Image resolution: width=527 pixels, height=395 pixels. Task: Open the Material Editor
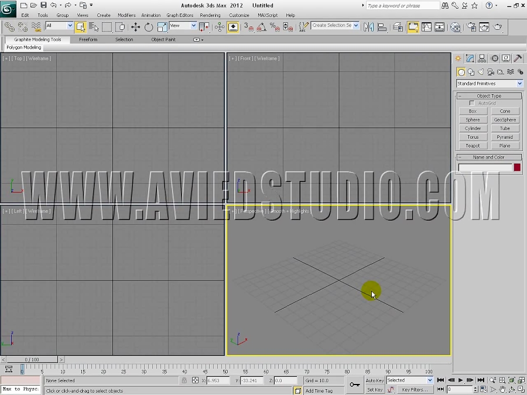(471, 27)
